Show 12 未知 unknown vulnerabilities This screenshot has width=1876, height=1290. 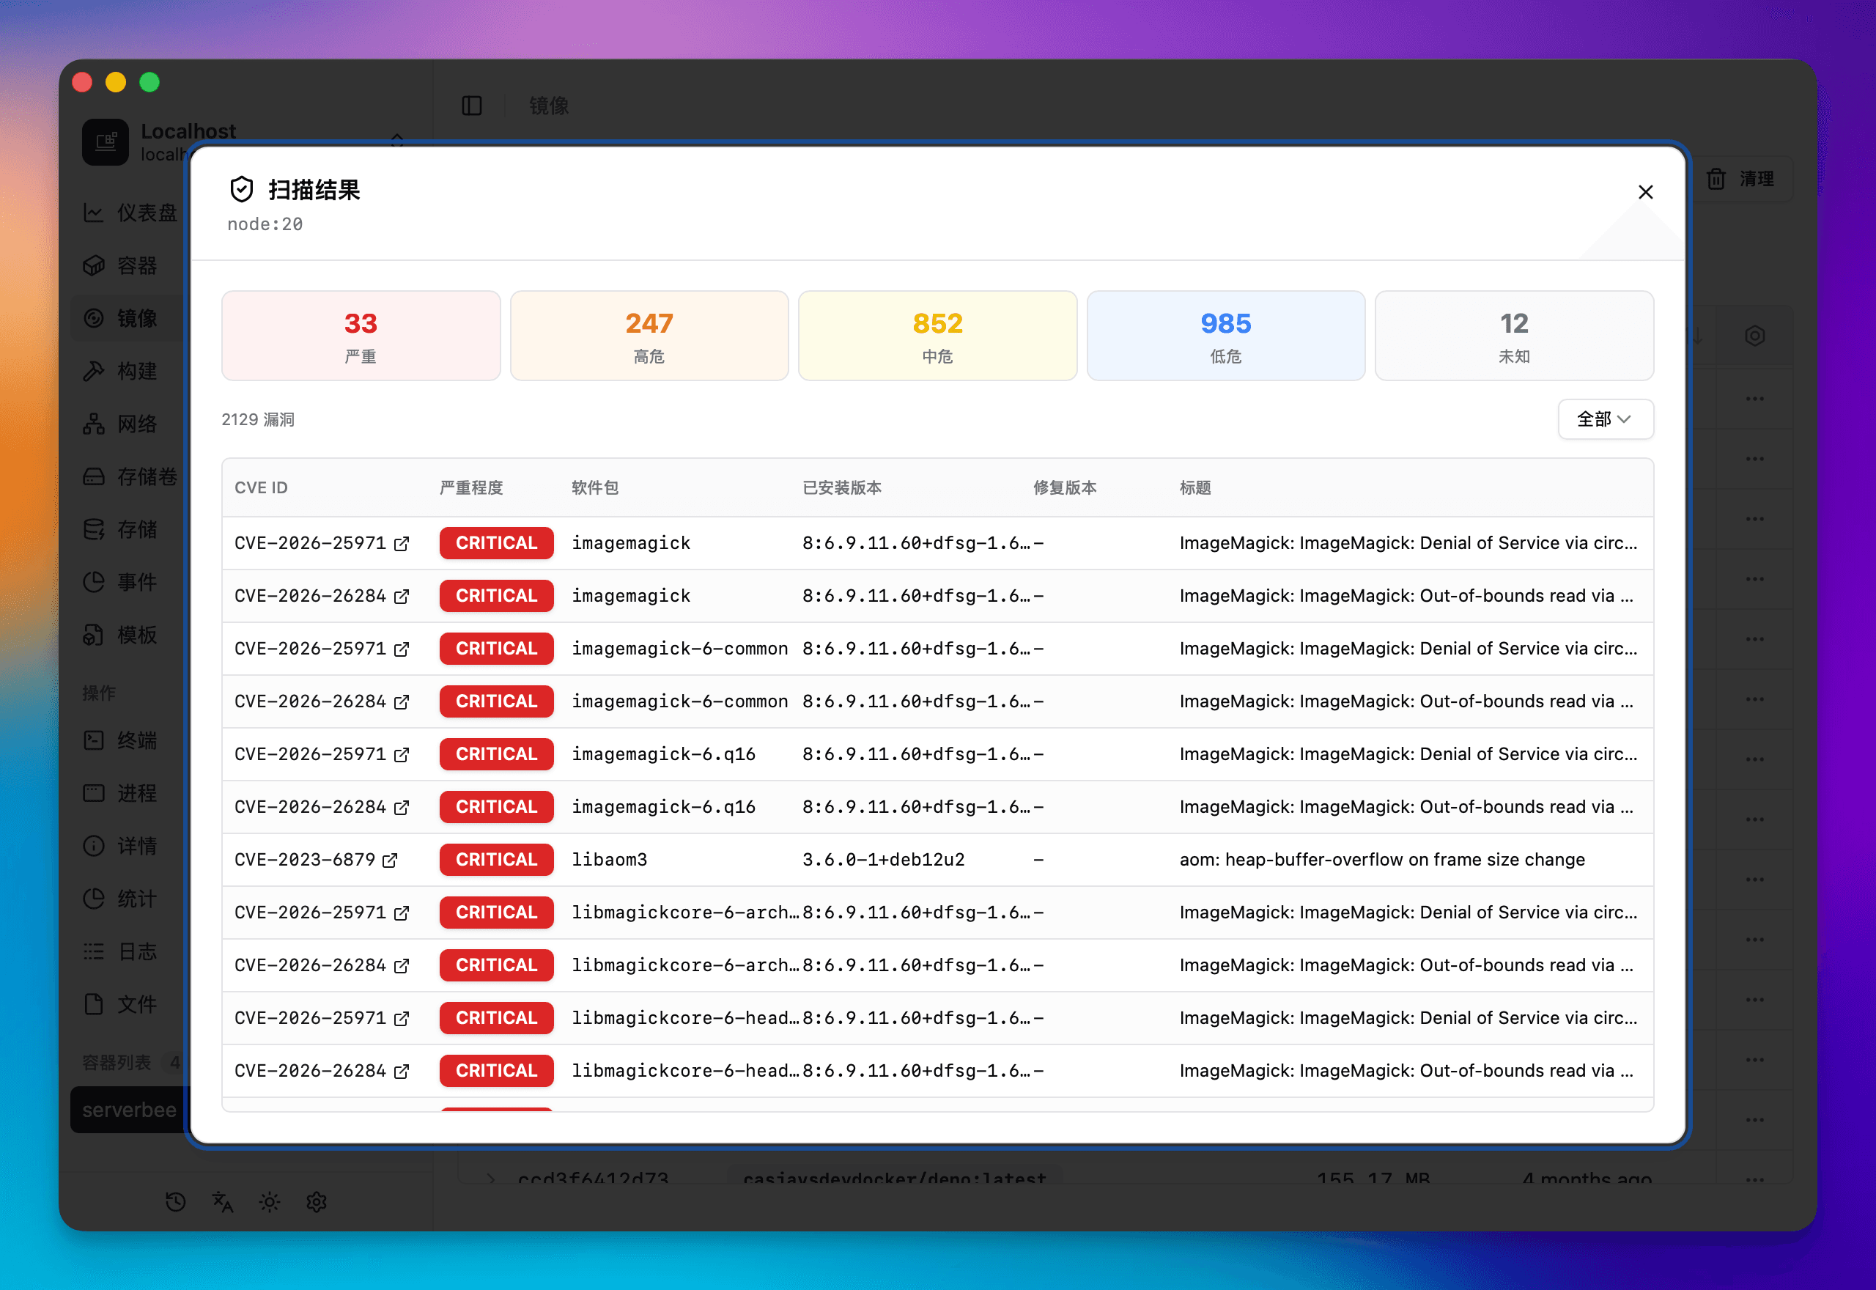point(1513,336)
